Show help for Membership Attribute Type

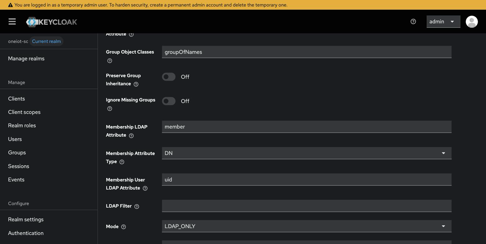point(122,162)
